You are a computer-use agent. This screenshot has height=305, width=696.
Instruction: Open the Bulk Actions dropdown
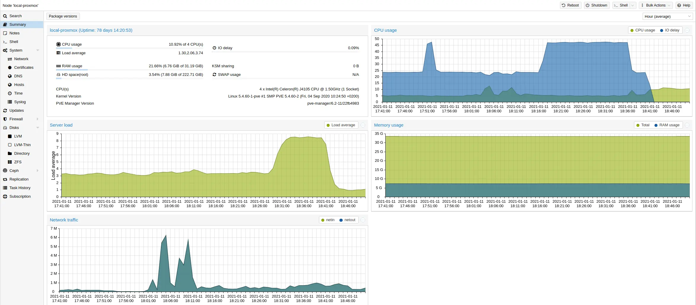click(x=655, y=5)
